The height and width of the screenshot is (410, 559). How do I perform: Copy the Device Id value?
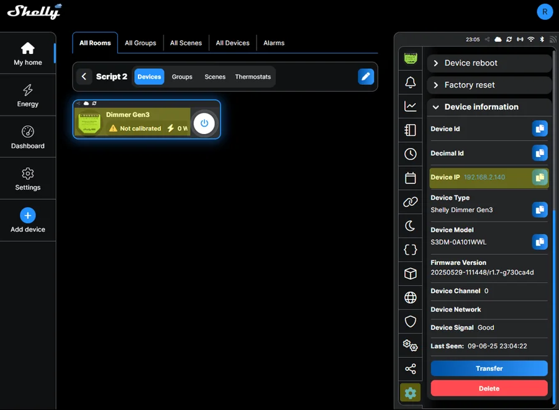(x=540, y=128)
